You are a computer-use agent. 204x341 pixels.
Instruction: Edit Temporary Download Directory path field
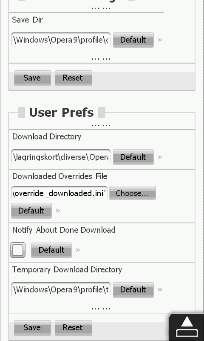[x=61, y=289]
